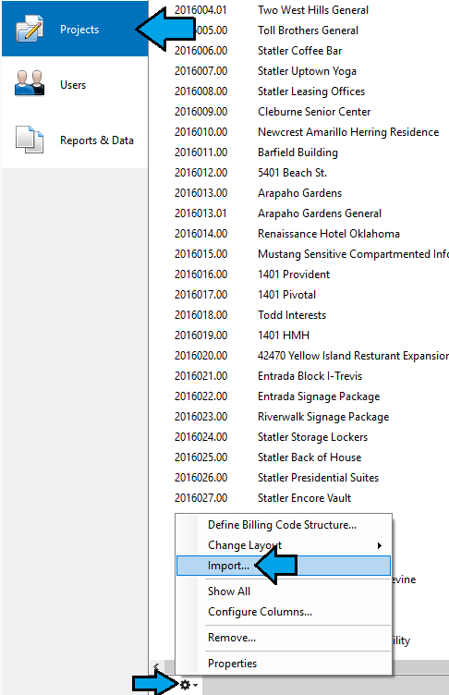Screen dimensions: 449x695
Task: Click project number 2016009.00
Action: click(200, 112)
